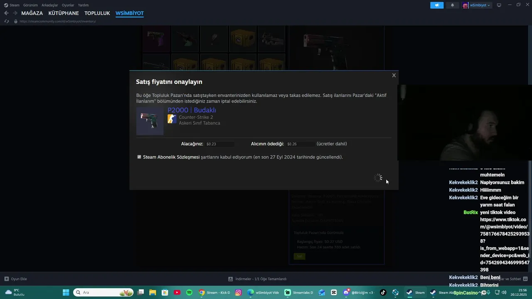Switch to Edge wSimbiyot Vide window
This screenshot has width=532, height=299.
(x=263, y=292)
